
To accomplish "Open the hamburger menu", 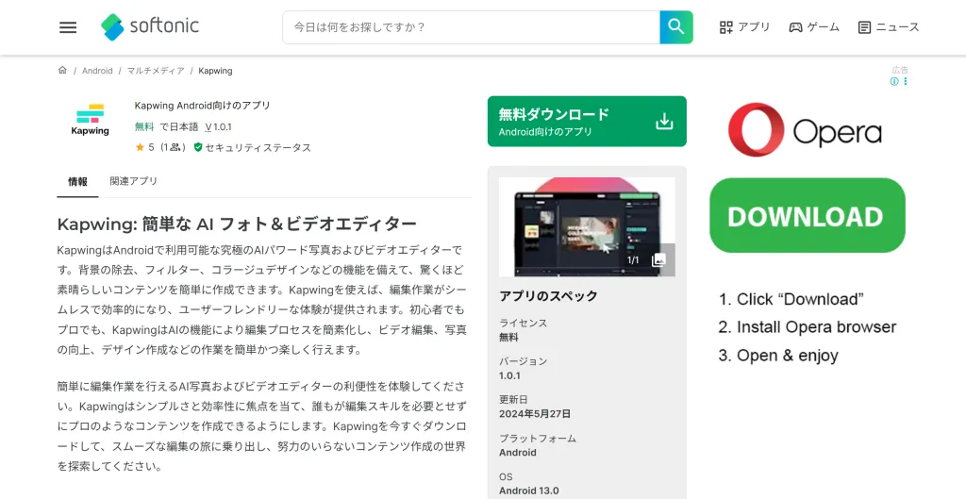I will pos(68,27).
